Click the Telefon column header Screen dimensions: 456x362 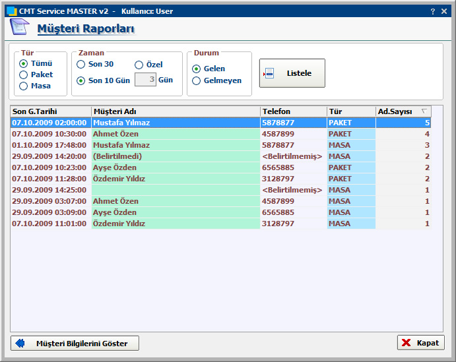point(293,111)
